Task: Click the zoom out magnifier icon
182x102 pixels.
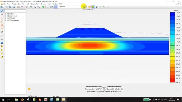Action: [x=35, y=7]
